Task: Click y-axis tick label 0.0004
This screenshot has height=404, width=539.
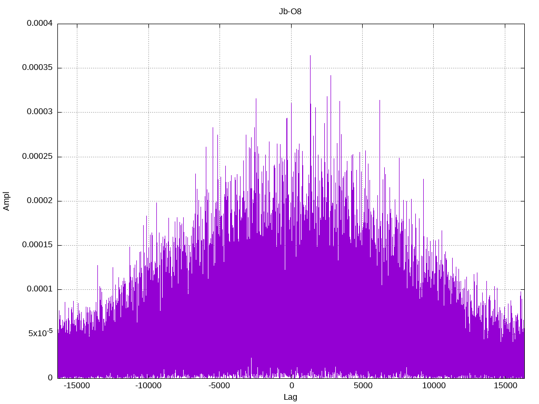Action: click(x=40, y=23)
